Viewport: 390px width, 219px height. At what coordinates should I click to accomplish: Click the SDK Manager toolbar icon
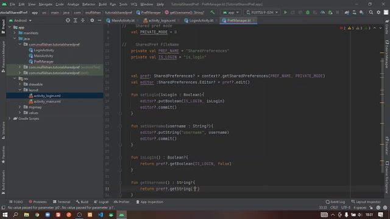pyautogui.click(x=361, y=12)
